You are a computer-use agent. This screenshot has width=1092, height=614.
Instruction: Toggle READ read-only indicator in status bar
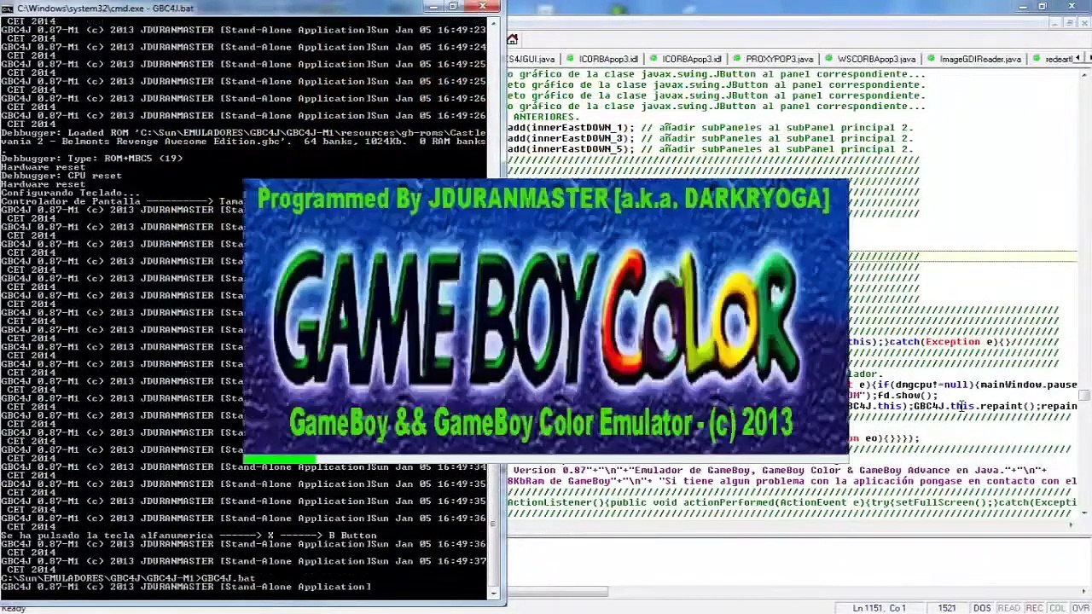[1008, 608]
